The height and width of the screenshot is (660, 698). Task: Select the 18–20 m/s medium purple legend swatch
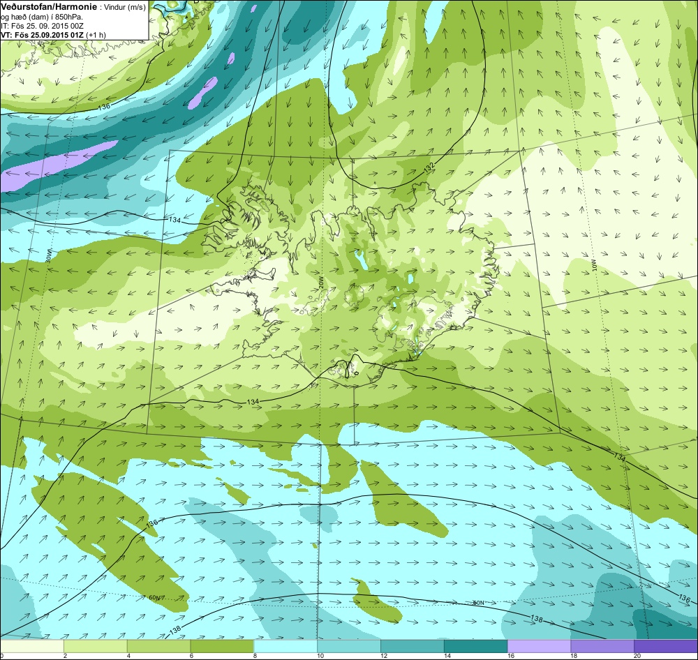[602, 646]
